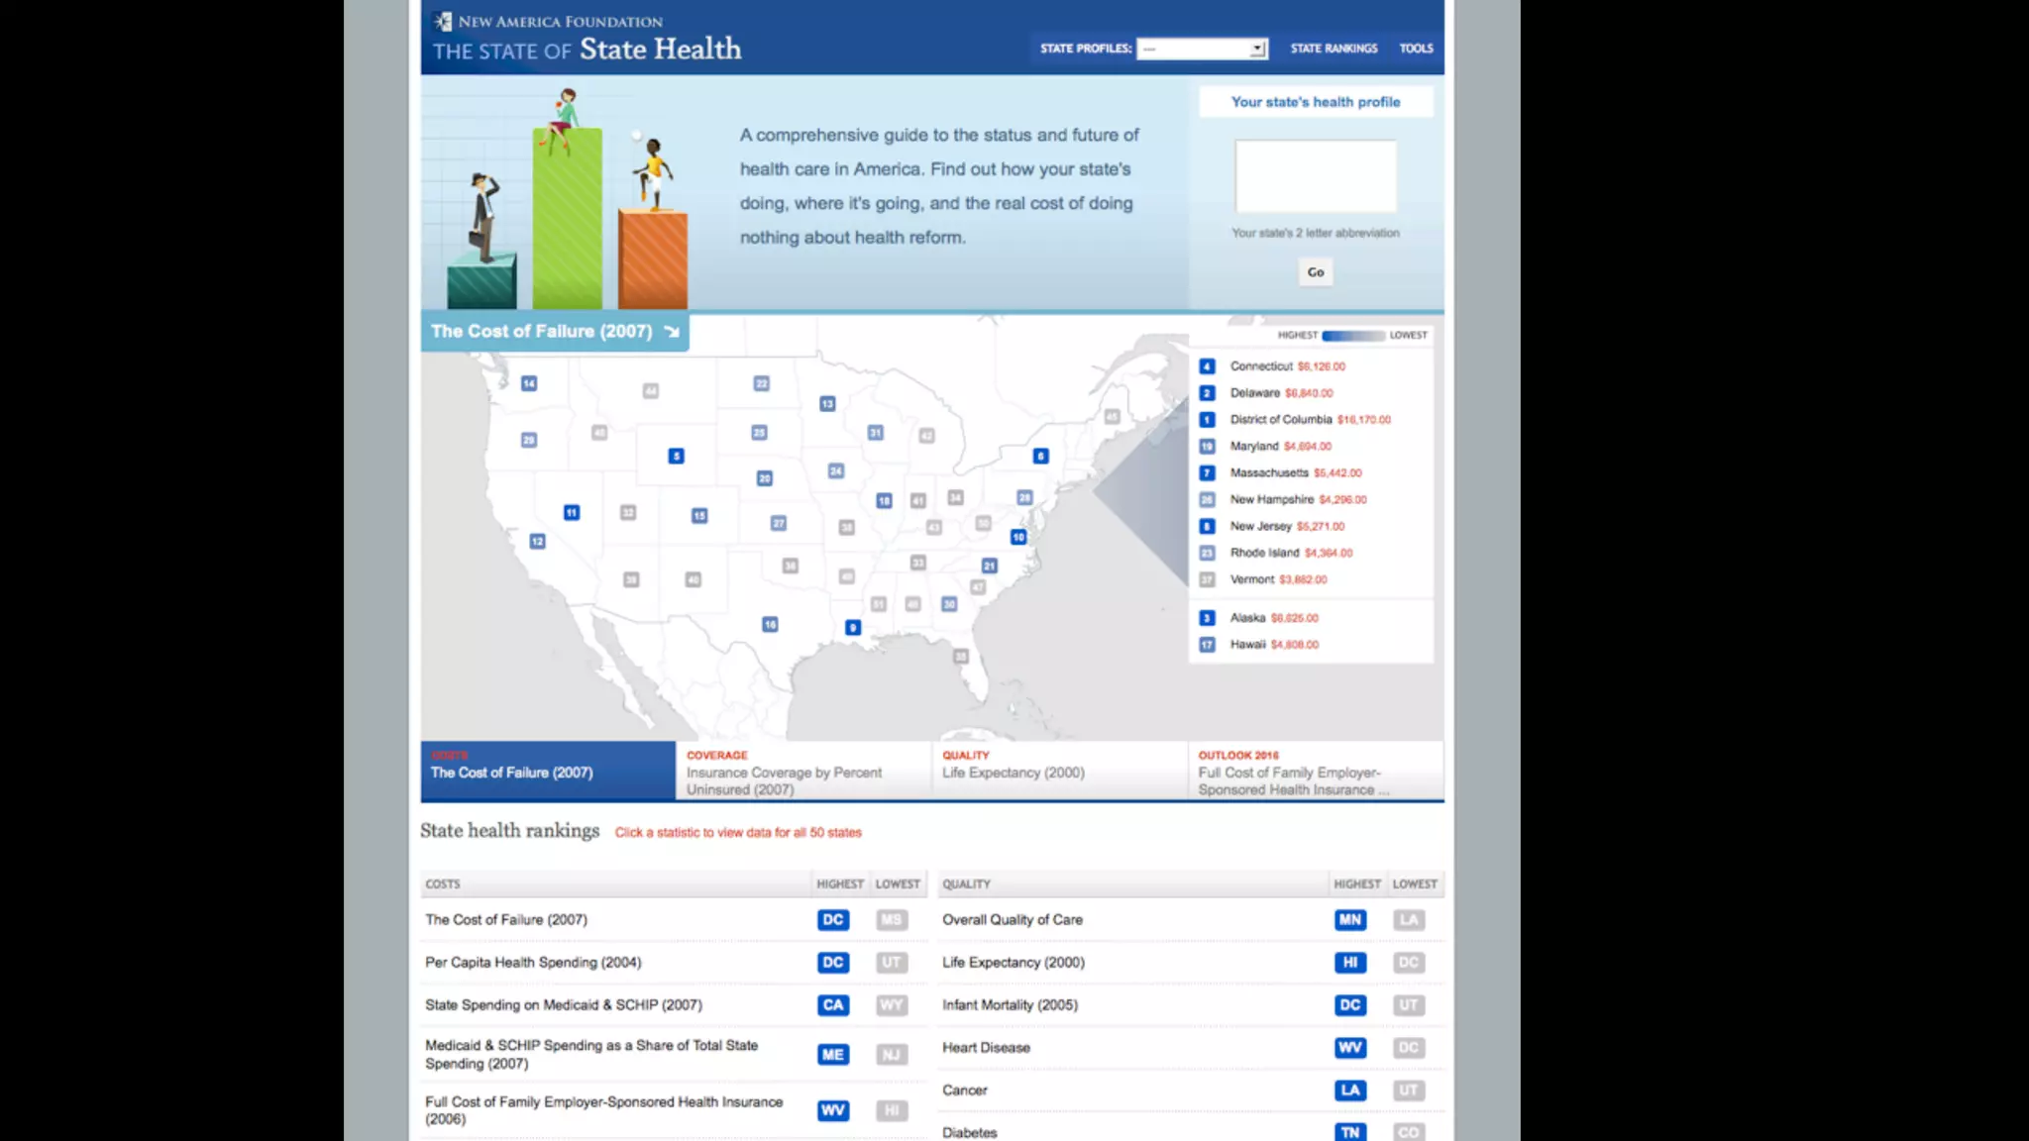Click CA badge for Medicaid & SCHIP spending
Image resolution: width=2029 pixels, height=1141 pixels.
832,1005
